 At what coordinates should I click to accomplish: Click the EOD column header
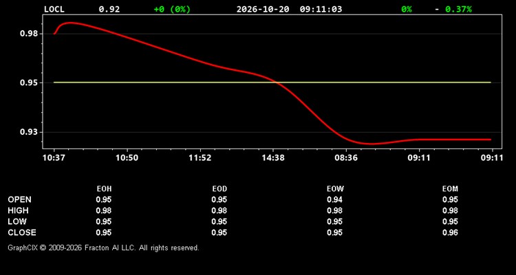[219, 189]
